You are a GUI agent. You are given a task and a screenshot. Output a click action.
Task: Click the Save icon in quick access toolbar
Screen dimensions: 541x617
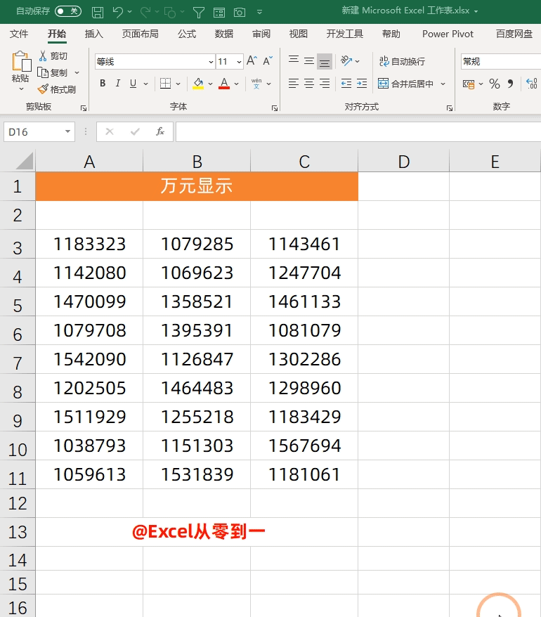pyautogui.click(x=98, y=12)
